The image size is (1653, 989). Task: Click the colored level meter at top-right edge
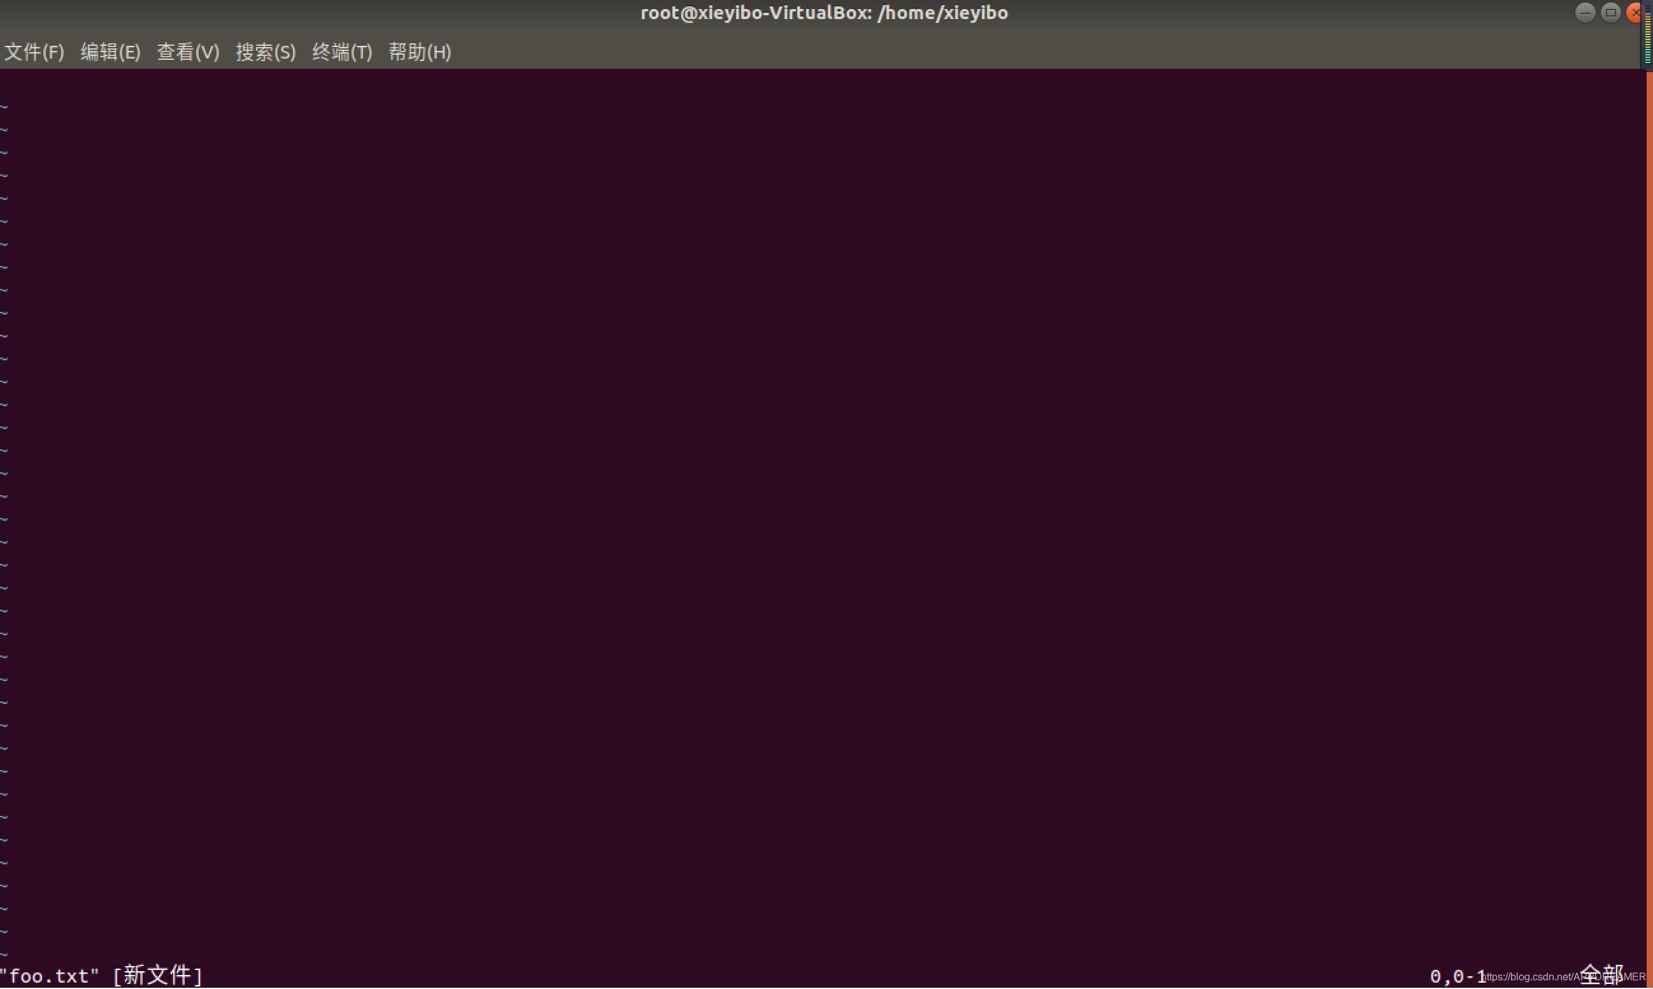pyautogui.click(x=1647, y=37)
